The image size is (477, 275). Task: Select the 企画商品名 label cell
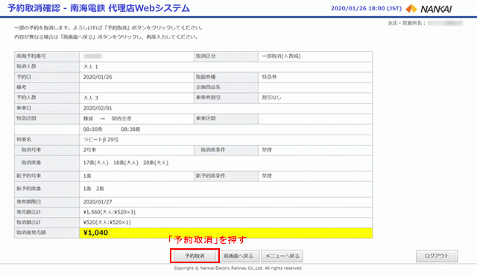pos(226,87)
